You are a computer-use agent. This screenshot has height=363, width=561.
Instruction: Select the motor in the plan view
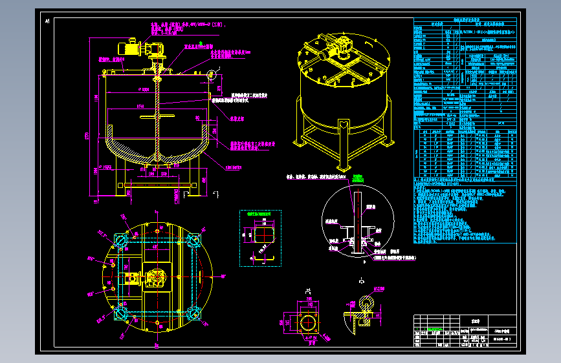130,278
